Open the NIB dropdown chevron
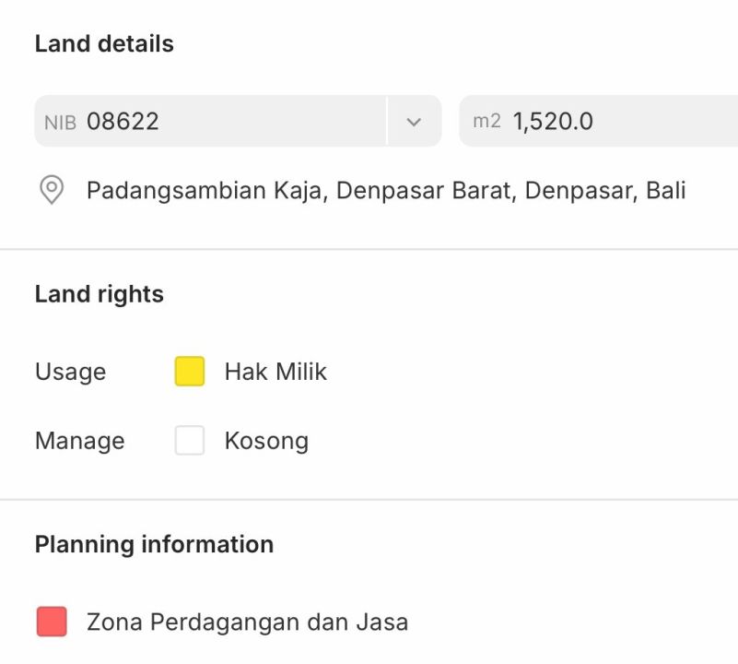Screen dimensions: 738x664 point(414,122)
